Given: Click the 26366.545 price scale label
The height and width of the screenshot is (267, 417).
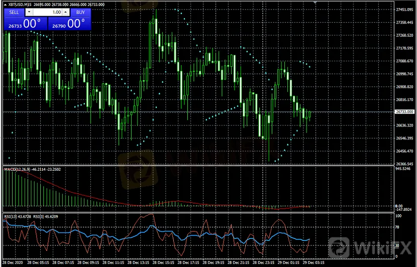Looking at the screenshot, I should (x=405, y=164).
